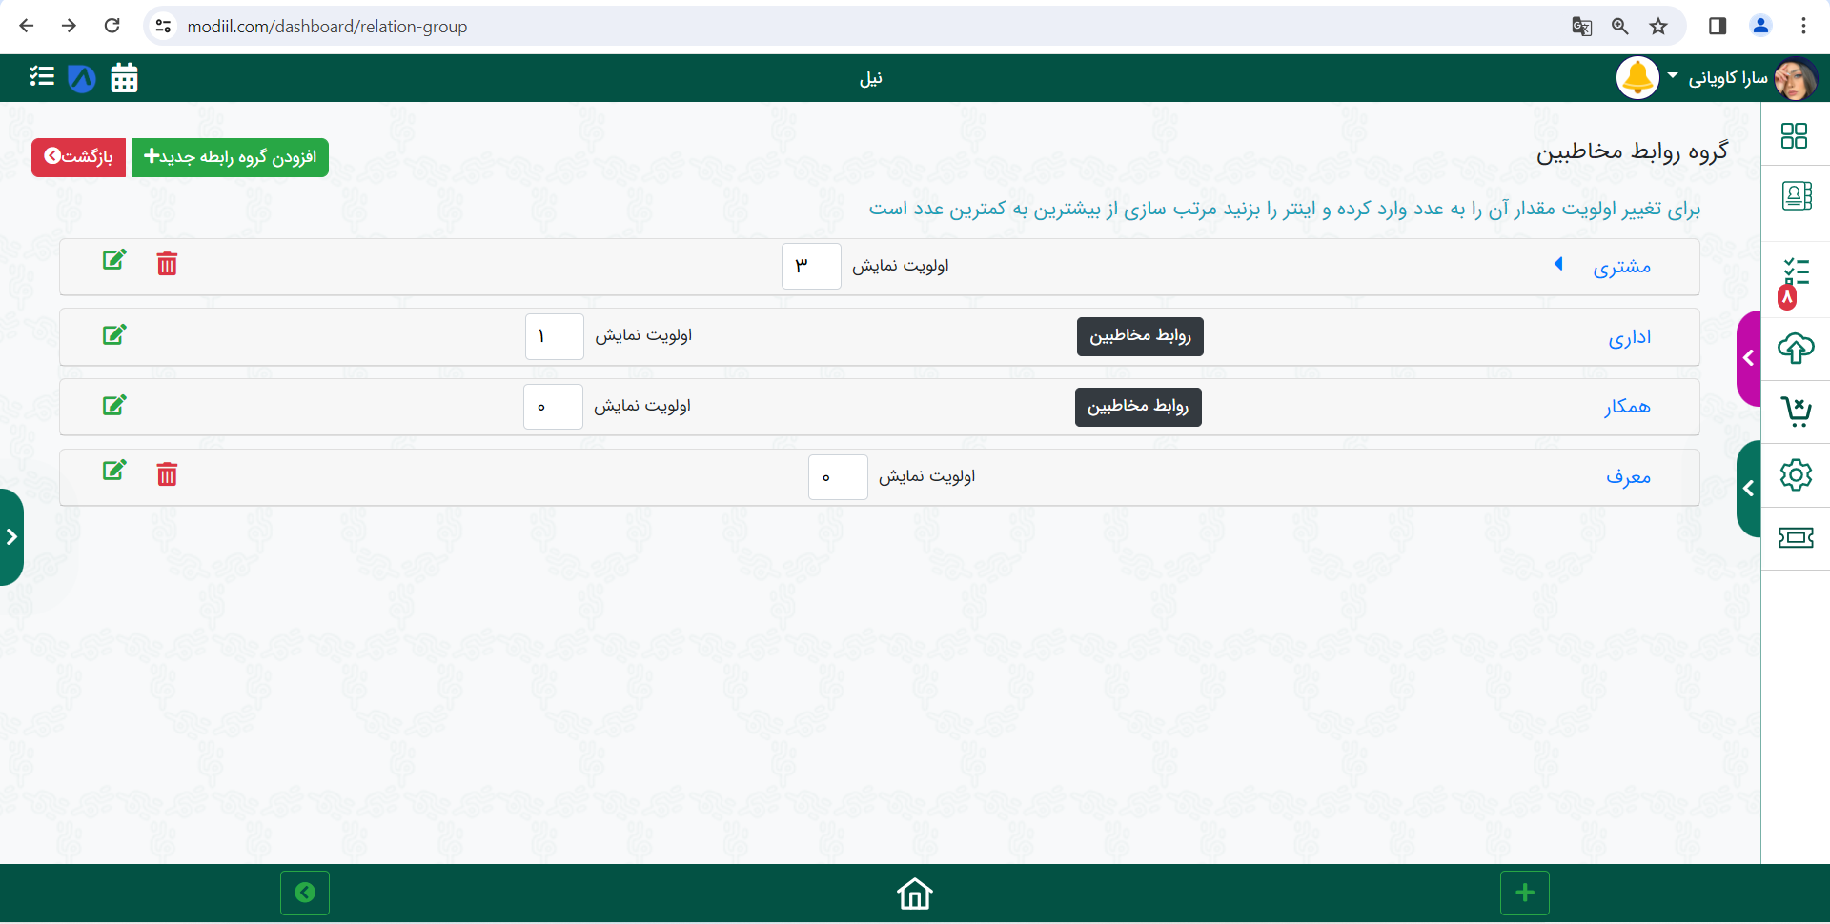Open the dashboard grid menu item
This screenshot has height=924, width=1830.
point(1794,136)
